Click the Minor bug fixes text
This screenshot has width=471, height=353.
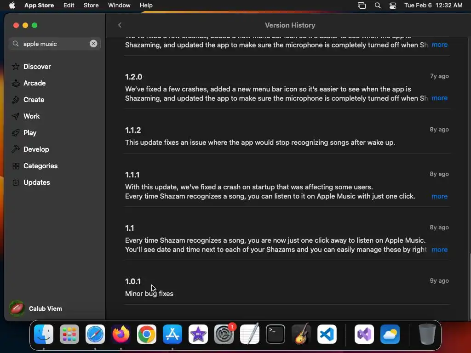click(x=149, y=294)
